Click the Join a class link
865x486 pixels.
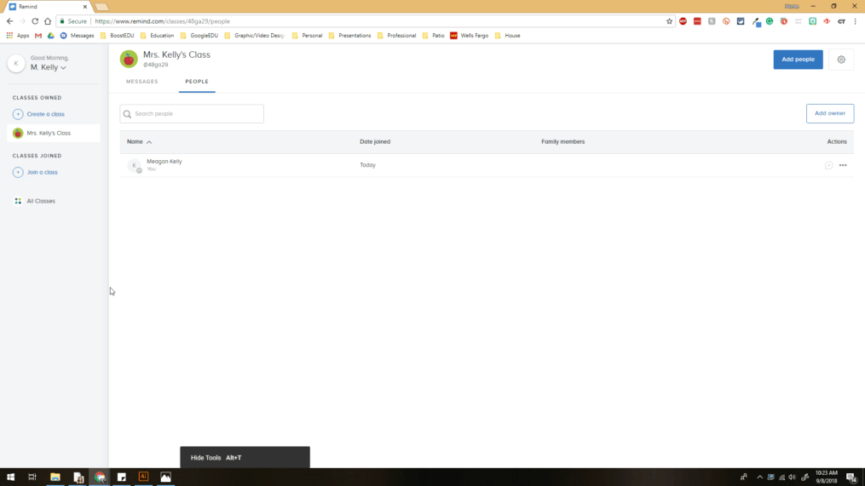[x=43, y=173]
